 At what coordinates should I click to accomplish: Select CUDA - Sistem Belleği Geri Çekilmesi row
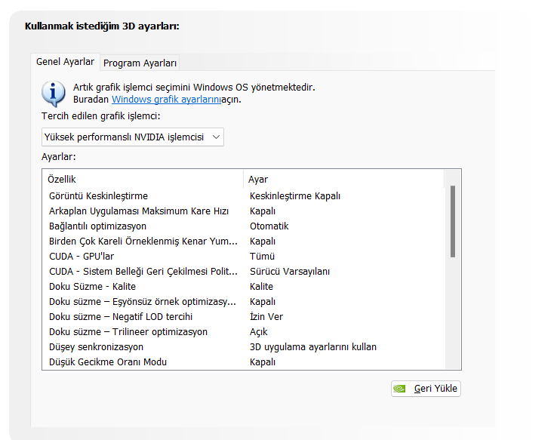[x=245, y=272]
